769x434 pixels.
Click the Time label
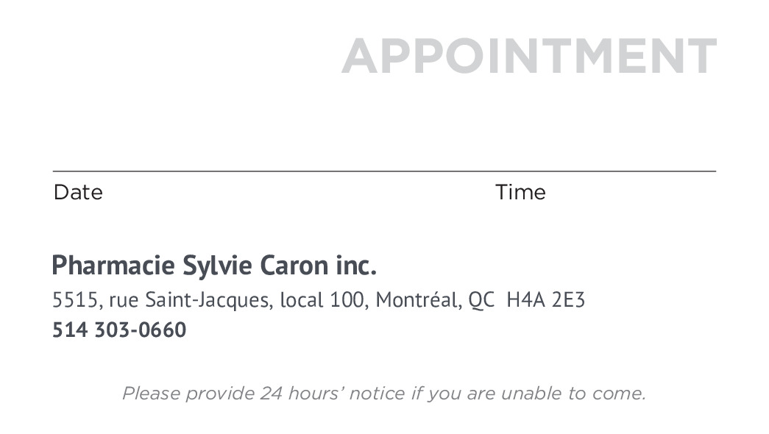pyautogui.click(x=520, y=193)
